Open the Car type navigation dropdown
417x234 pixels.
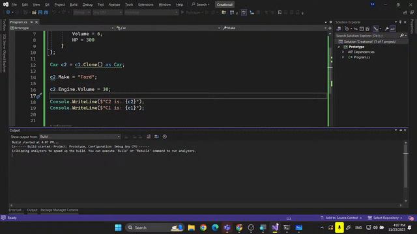point(168,28)
